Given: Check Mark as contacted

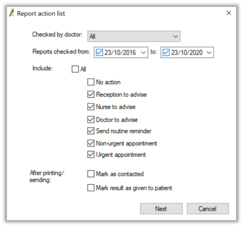Looking at the screenshot, I should (91, 174).
